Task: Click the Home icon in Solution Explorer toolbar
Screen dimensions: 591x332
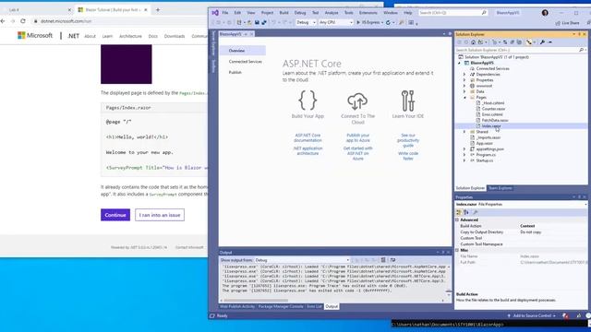Action: point(474,42)
